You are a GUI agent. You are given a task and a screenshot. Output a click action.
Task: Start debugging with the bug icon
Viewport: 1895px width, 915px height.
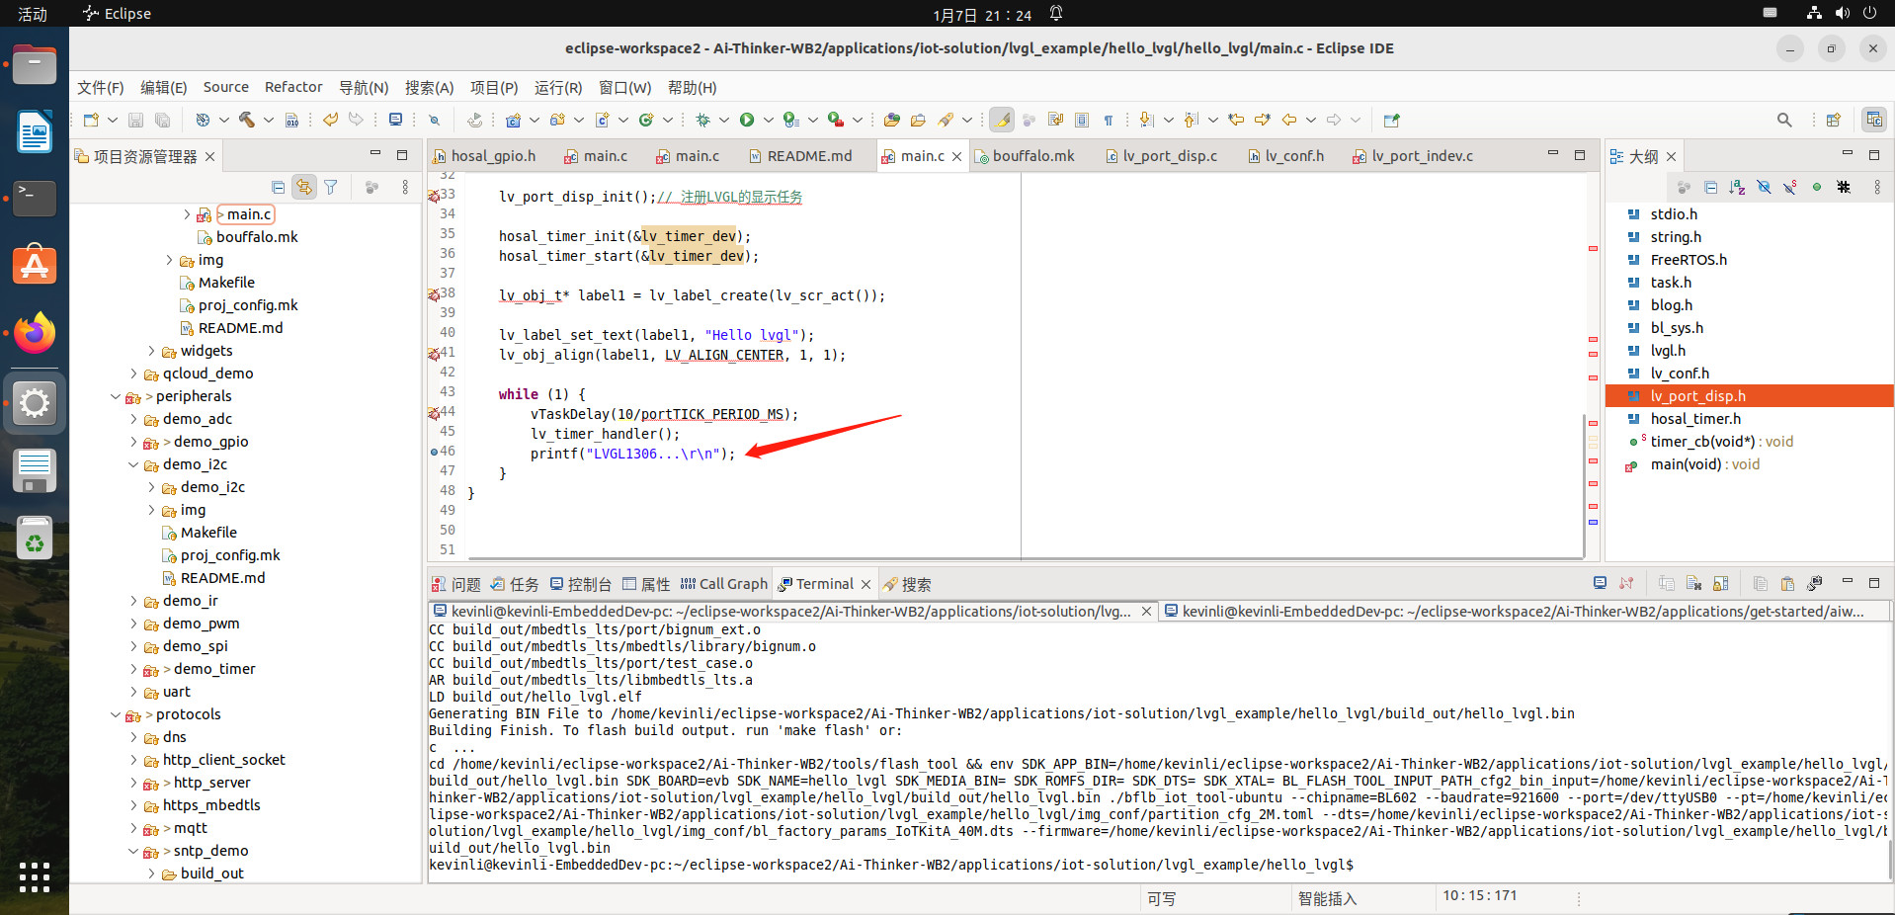pos(702,120)
